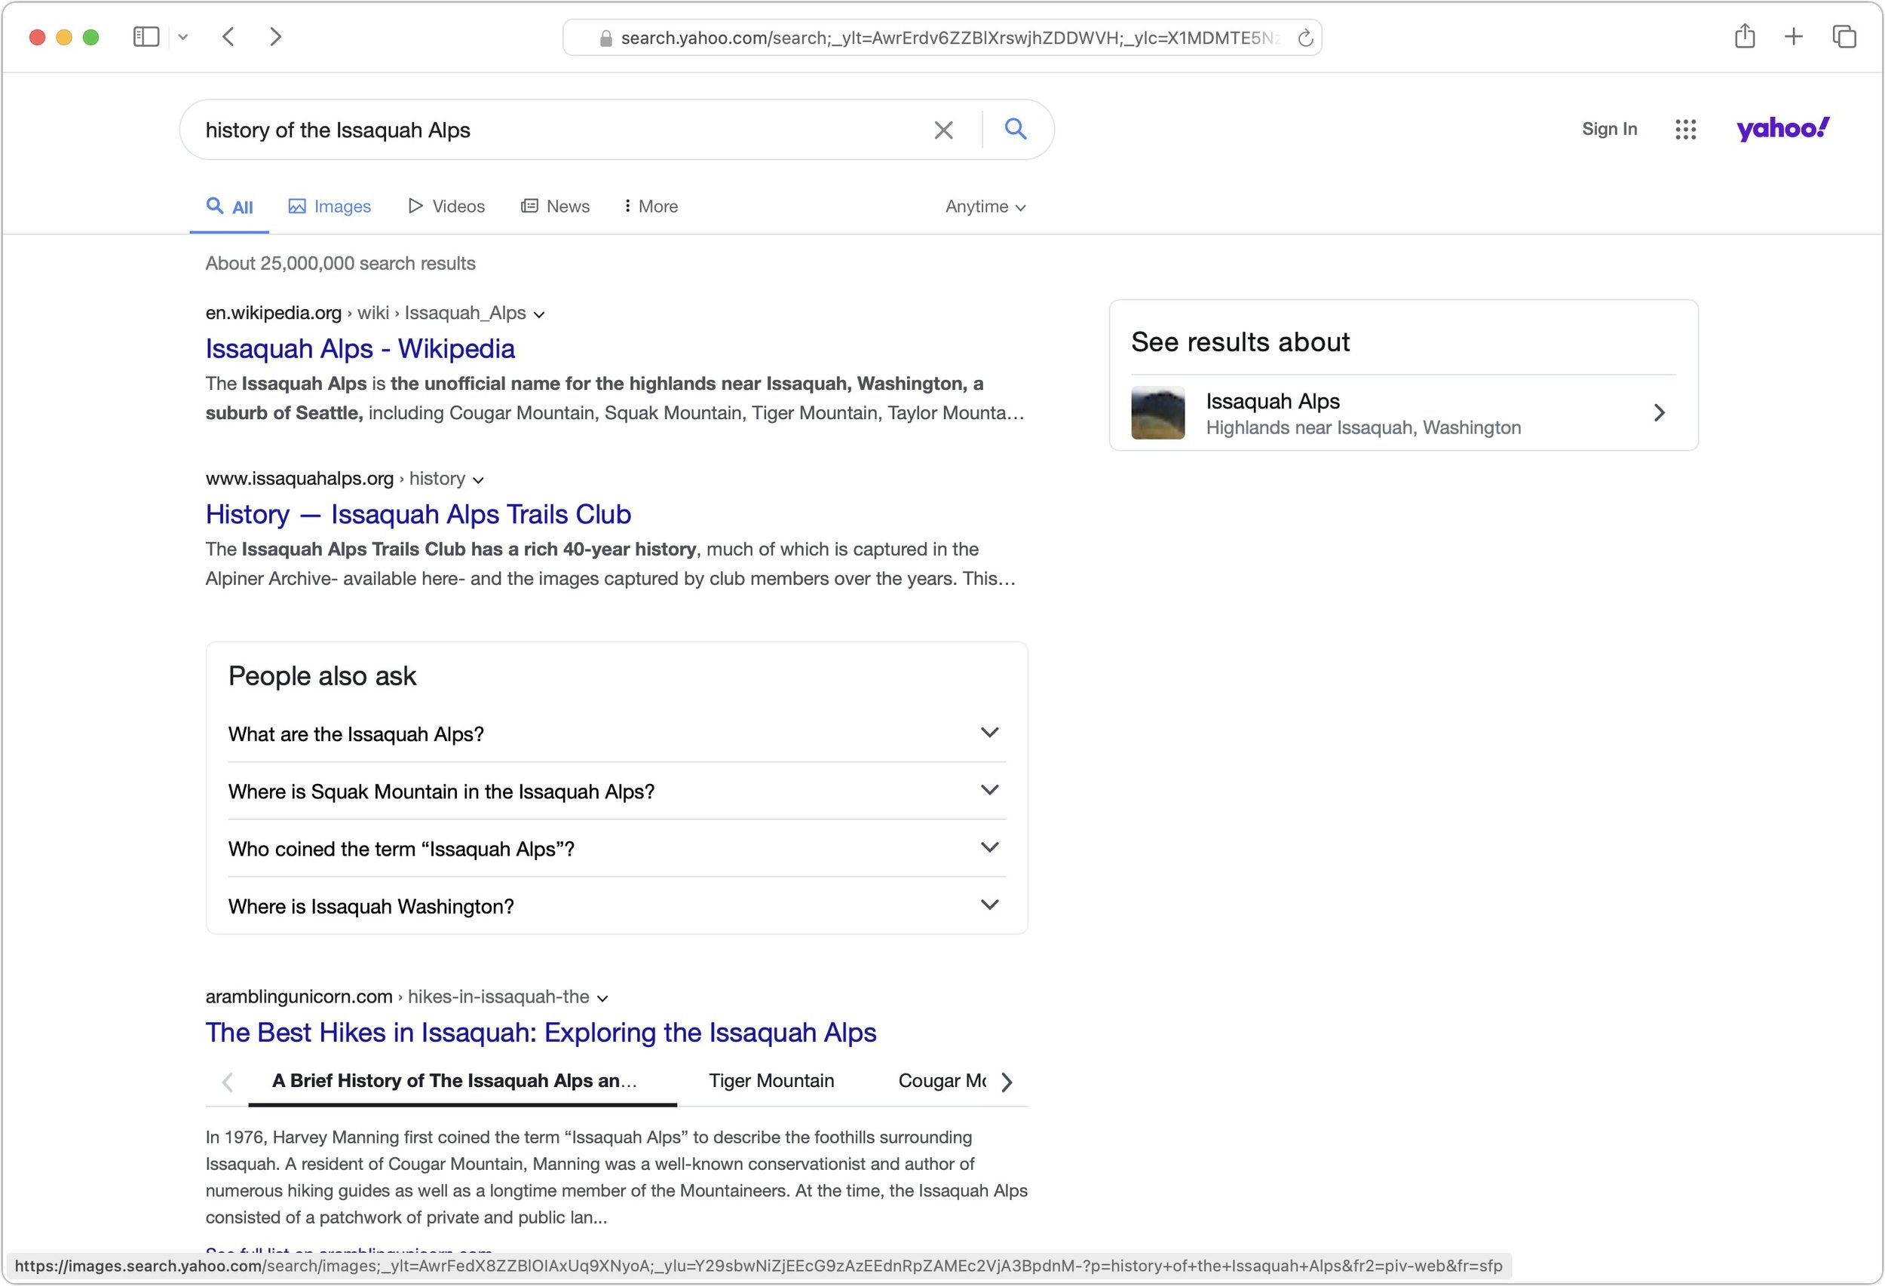Viewport: 1885px width, 1286px height.
Task: Expand 'What are the Issaquah Alps?' question
Action: (x=988, y=733)
